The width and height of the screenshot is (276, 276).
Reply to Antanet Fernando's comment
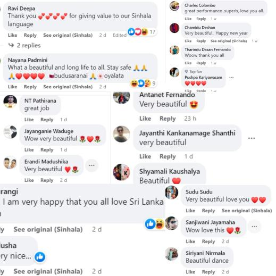[x=168, y=119]
